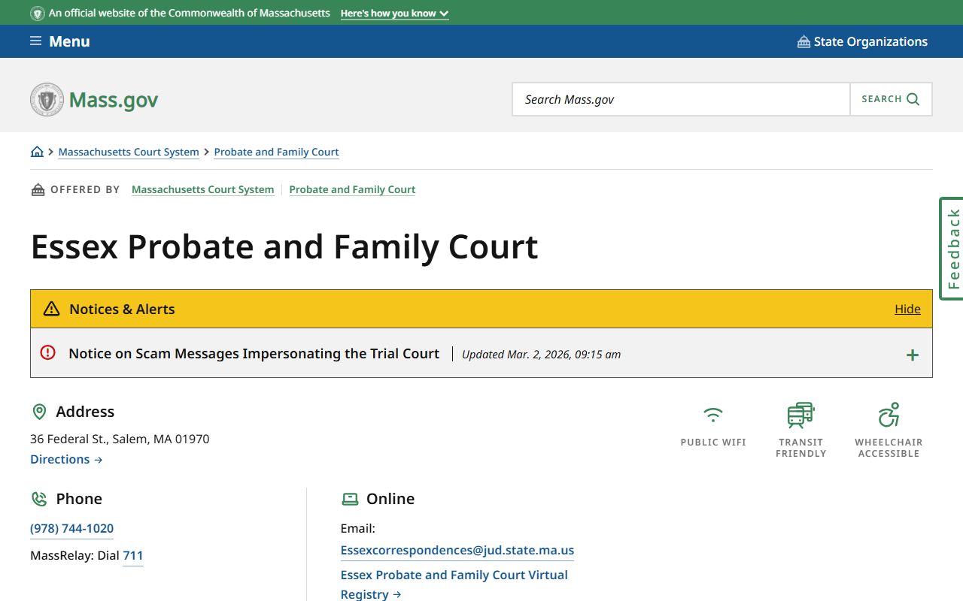Click the warning triangle icon in Notices header
This screenshot has width=963, height=601.
coord(51,309)
